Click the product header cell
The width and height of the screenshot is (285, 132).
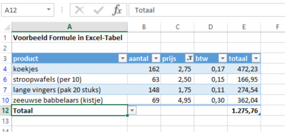pos(69,58)
